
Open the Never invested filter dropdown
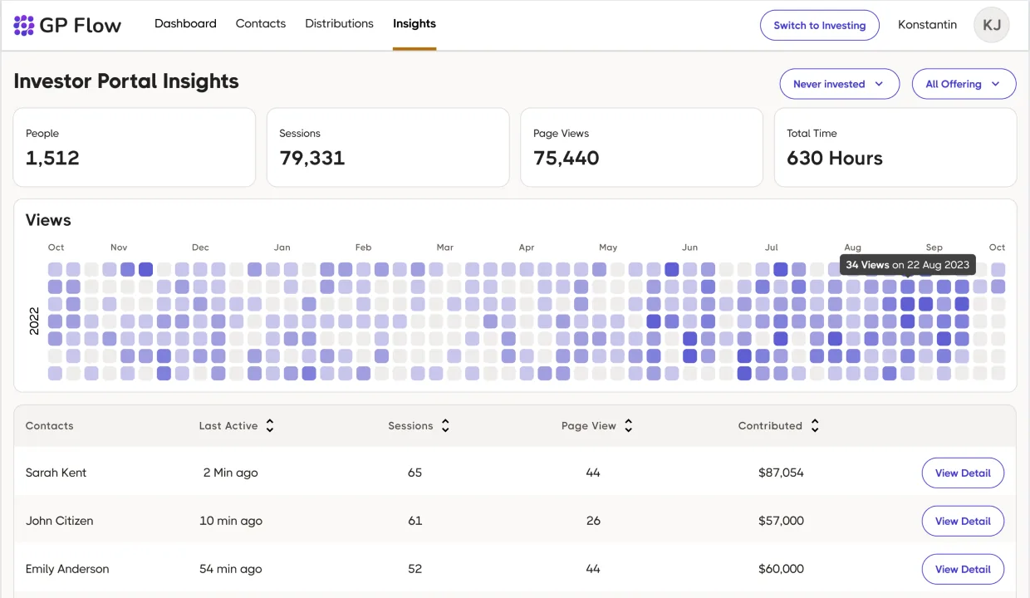tap(839, 84)
